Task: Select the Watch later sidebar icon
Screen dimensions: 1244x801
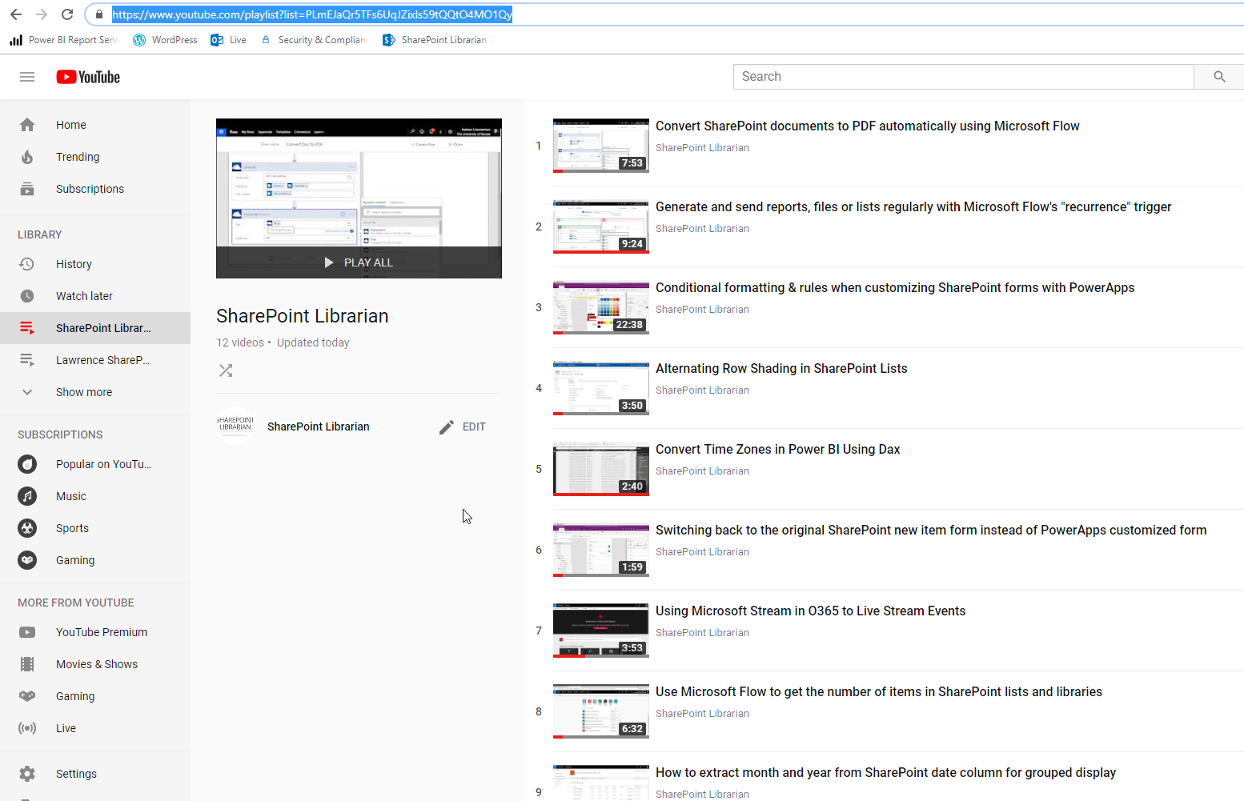Action: tap(26, 295)
